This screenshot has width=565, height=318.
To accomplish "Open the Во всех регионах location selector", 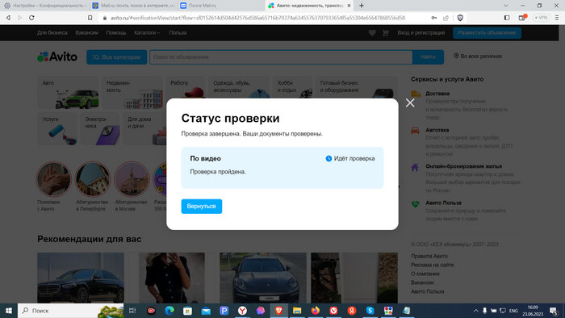I will click(478, 56).
